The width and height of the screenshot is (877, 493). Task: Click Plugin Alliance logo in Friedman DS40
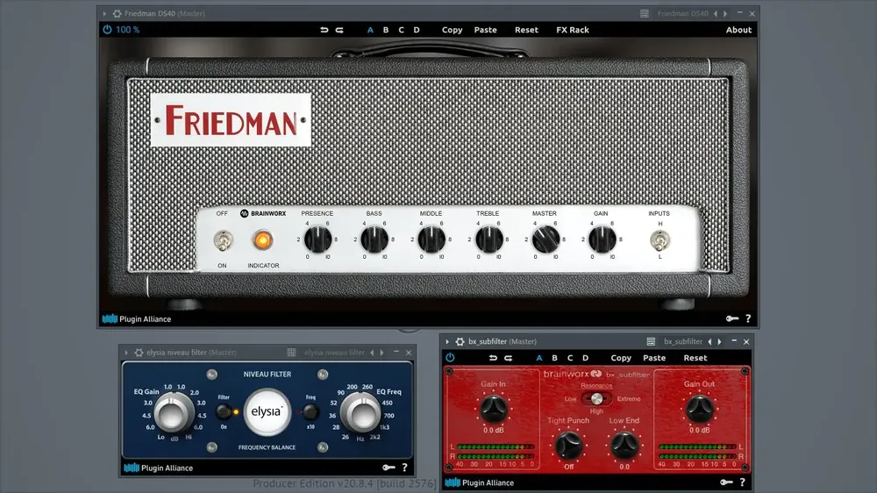coord(137,319)
